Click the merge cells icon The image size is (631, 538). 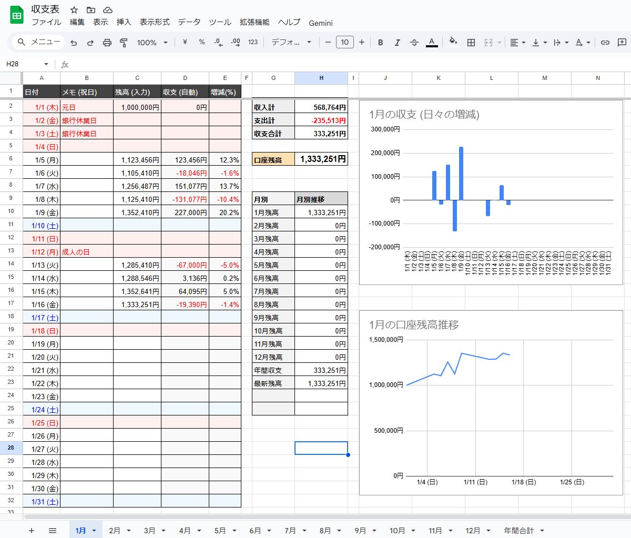(x=488, y=43)
